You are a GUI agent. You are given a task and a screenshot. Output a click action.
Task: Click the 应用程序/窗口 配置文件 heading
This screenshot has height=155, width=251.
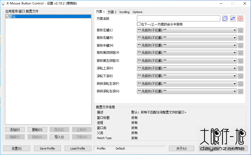coord(22,11)
